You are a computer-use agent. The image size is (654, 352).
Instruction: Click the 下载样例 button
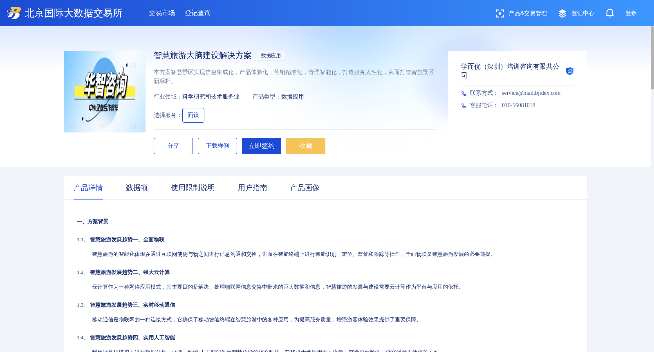pos(217,146)
